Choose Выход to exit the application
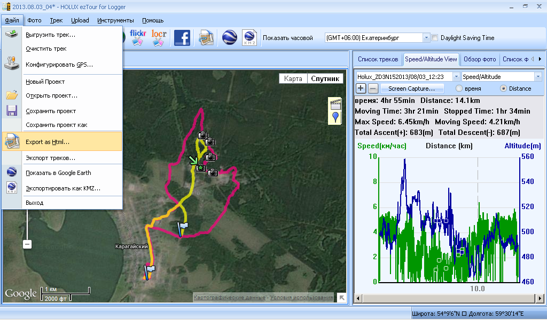Viewport: 547px width, 320px height. click(x=62, y=203)
